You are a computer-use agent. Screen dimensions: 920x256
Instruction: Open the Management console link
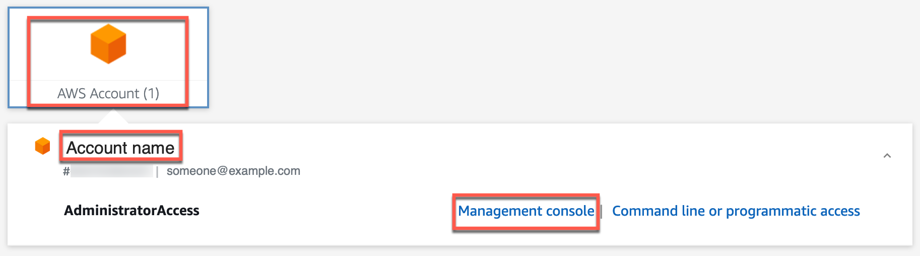tap(526, 211)
